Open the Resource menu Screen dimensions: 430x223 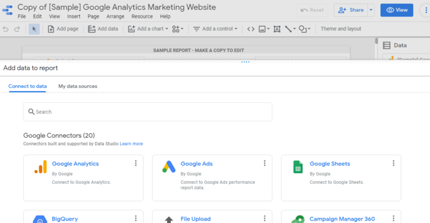(142, 17)
